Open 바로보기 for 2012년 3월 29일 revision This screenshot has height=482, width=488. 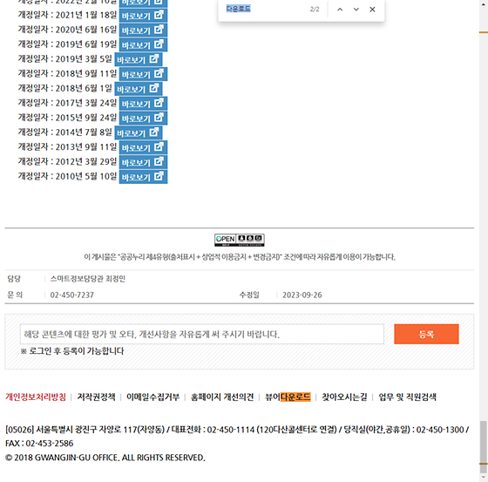[143, 161]
